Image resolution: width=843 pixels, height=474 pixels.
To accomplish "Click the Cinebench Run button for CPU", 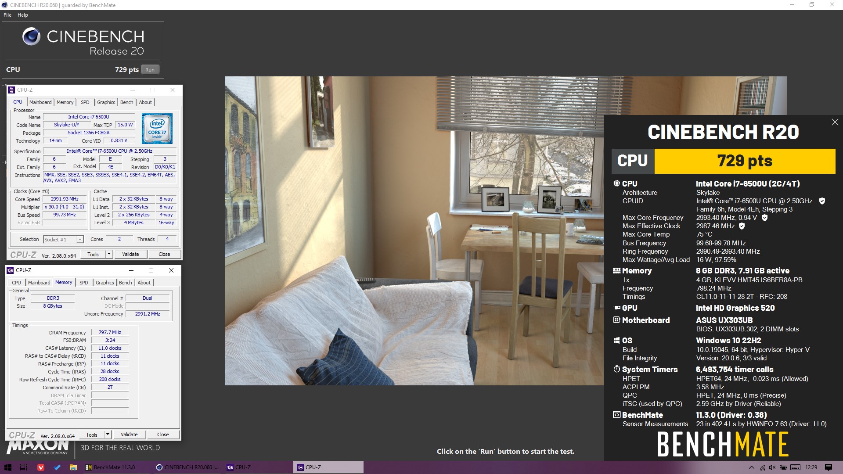I will (150, 70).
